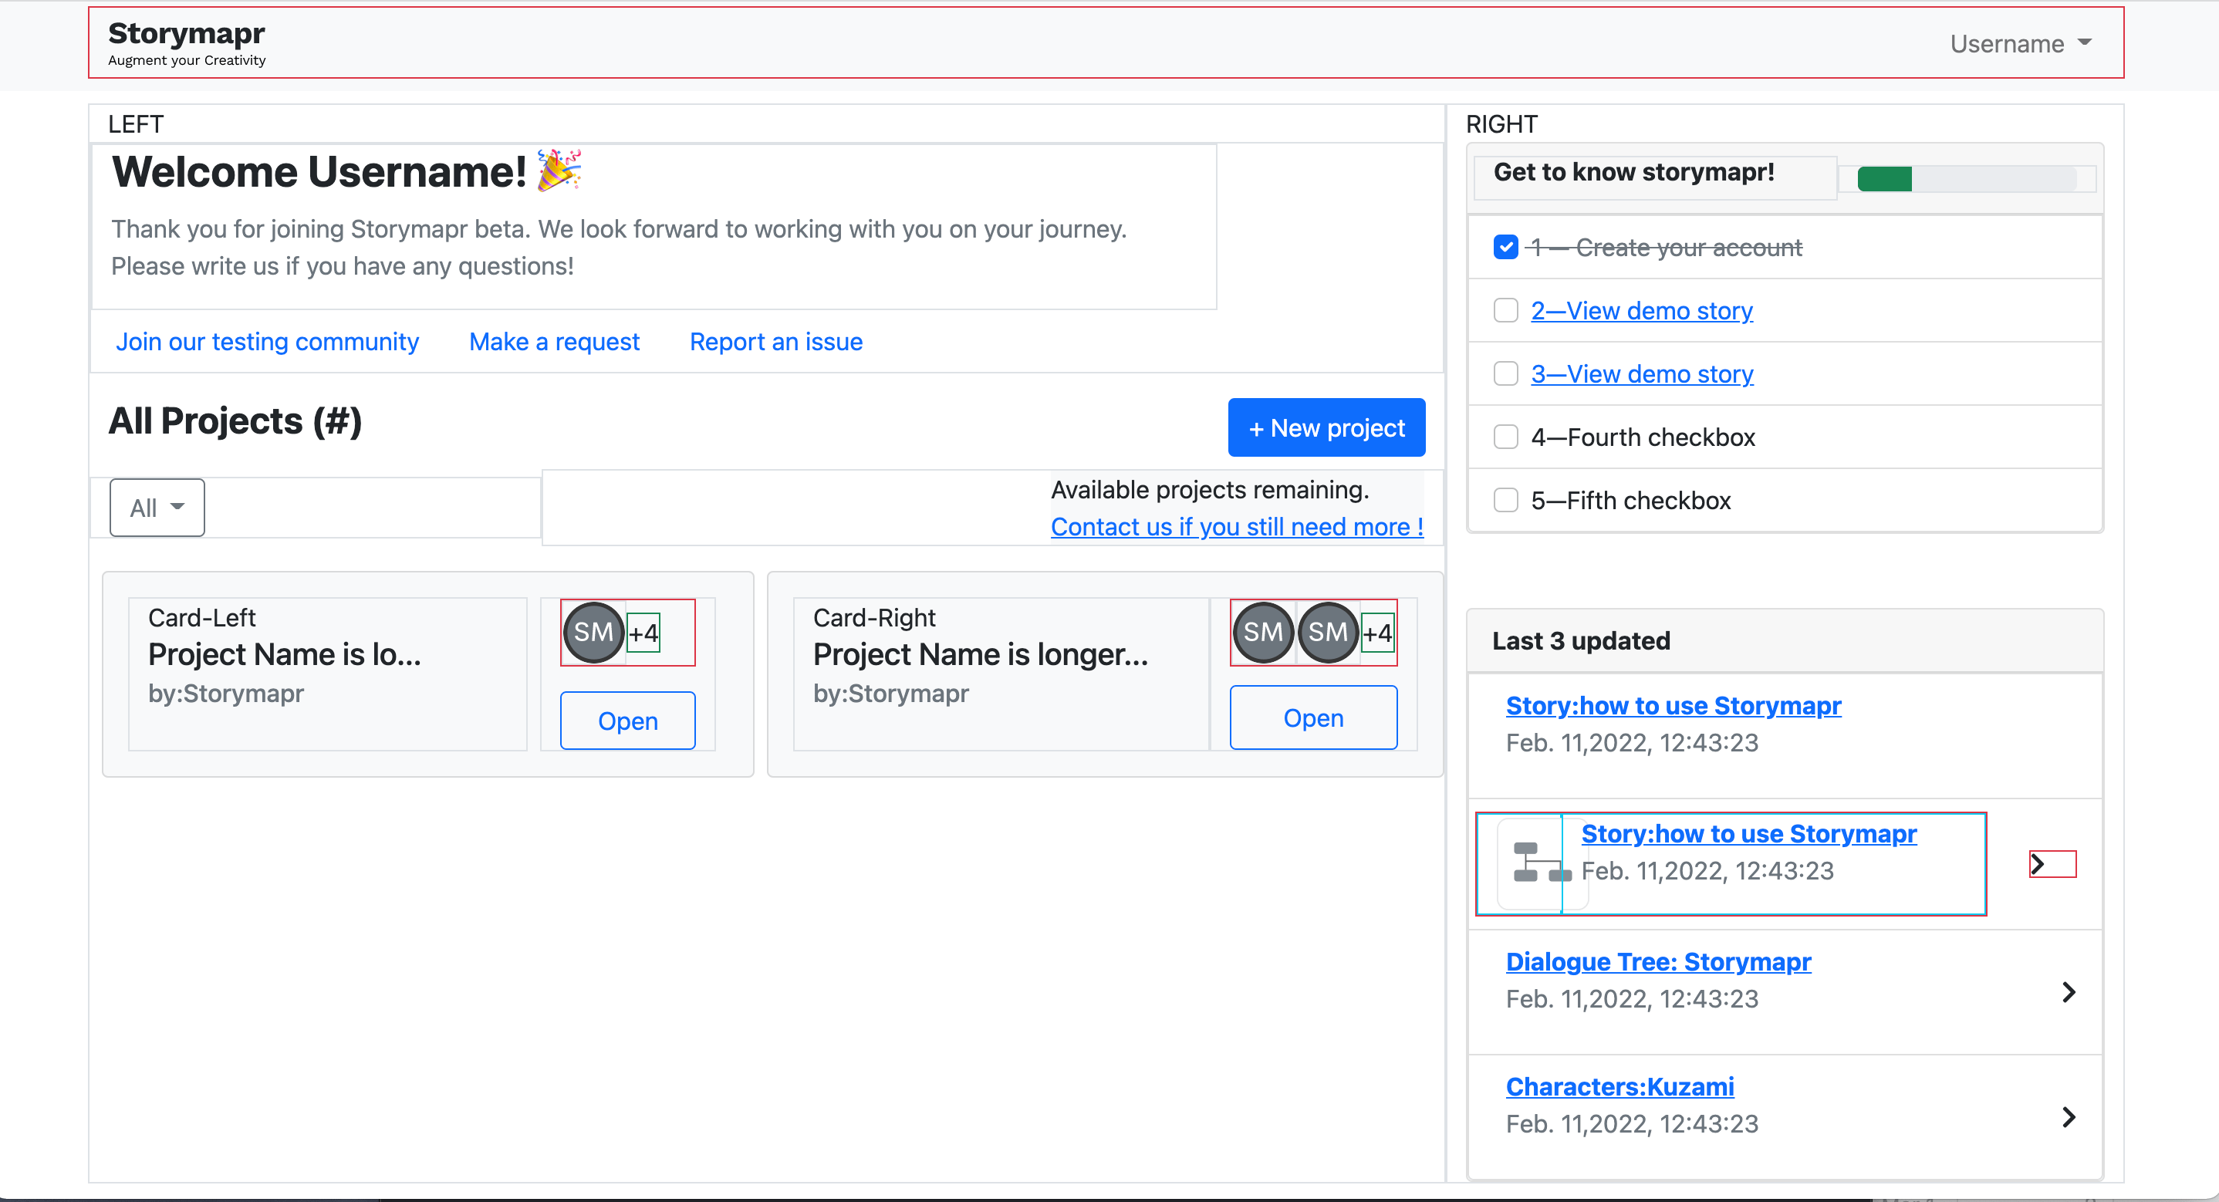The image size is (2219, 1202).
Task: Click the +4 members badge in Card-Left
Action: [643, 633]
